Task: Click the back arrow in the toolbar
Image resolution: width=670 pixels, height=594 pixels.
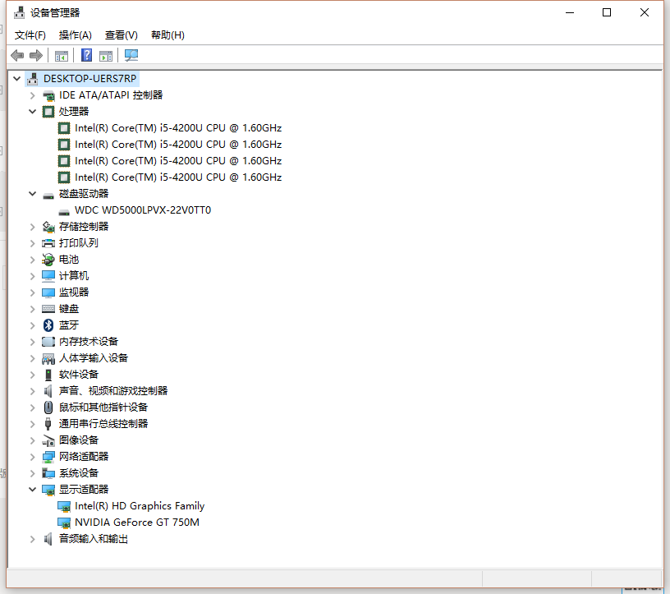Action: (x=17, y=55)
